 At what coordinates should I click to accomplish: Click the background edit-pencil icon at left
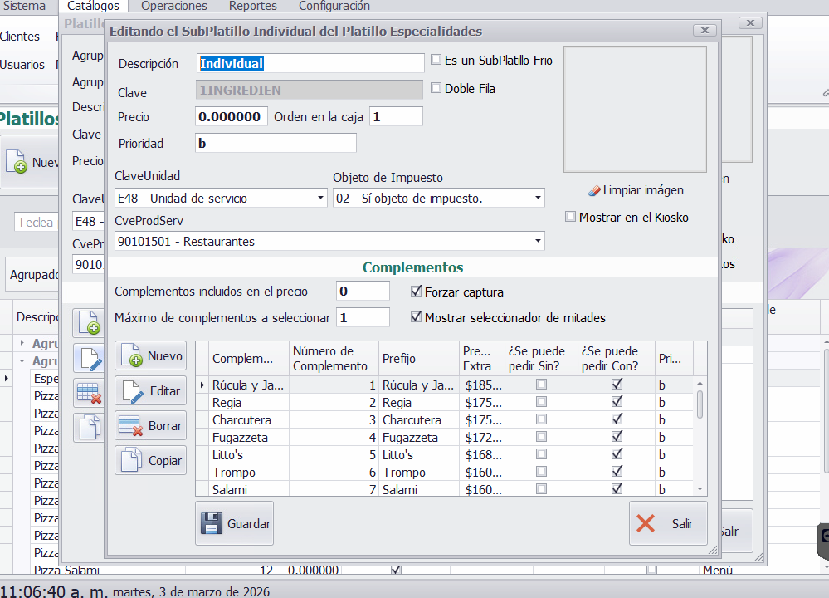(90, 358)
